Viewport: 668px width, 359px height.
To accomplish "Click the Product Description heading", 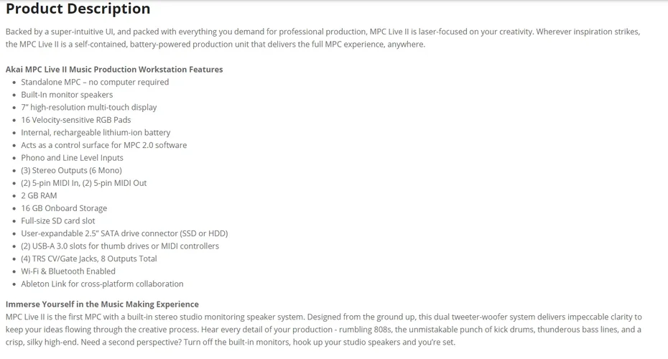I will point(78,9).
